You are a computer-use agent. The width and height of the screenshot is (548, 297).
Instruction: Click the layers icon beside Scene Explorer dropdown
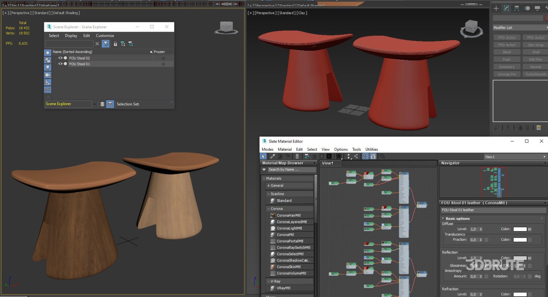click(102, 104)
